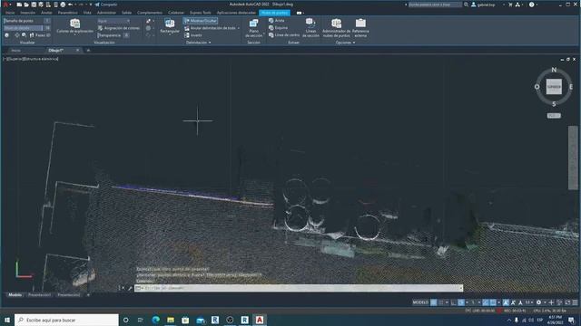Screen dimensions: 581x326
Task: Click the Plano de sección button
Action: tap(254, 28)
